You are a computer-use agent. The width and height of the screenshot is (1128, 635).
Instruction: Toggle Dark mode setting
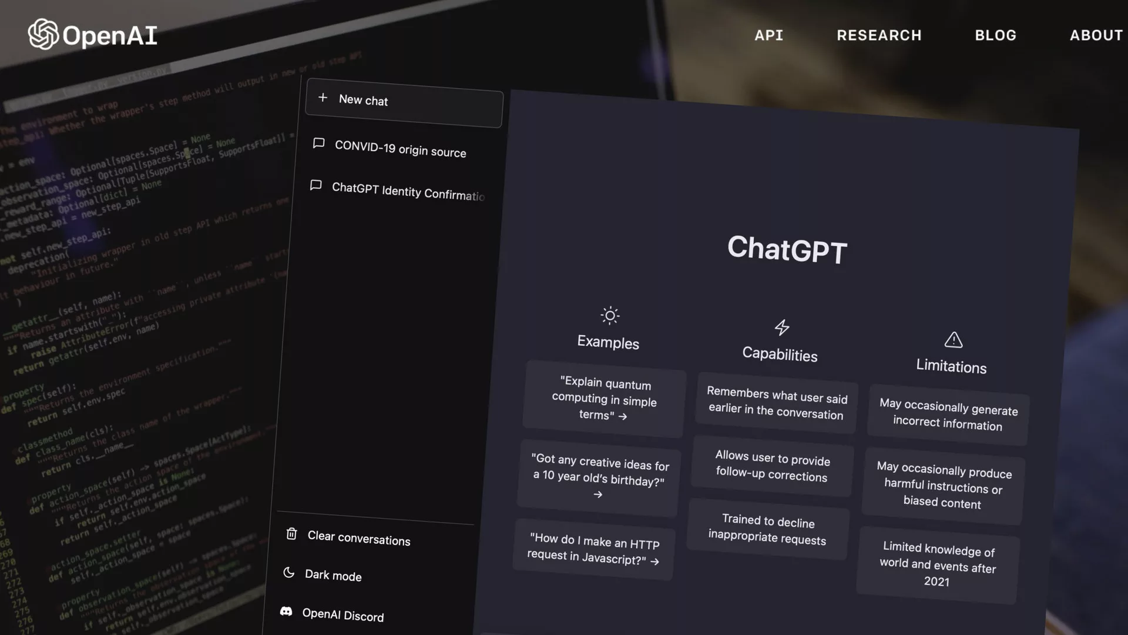click(x=333, y=574)
